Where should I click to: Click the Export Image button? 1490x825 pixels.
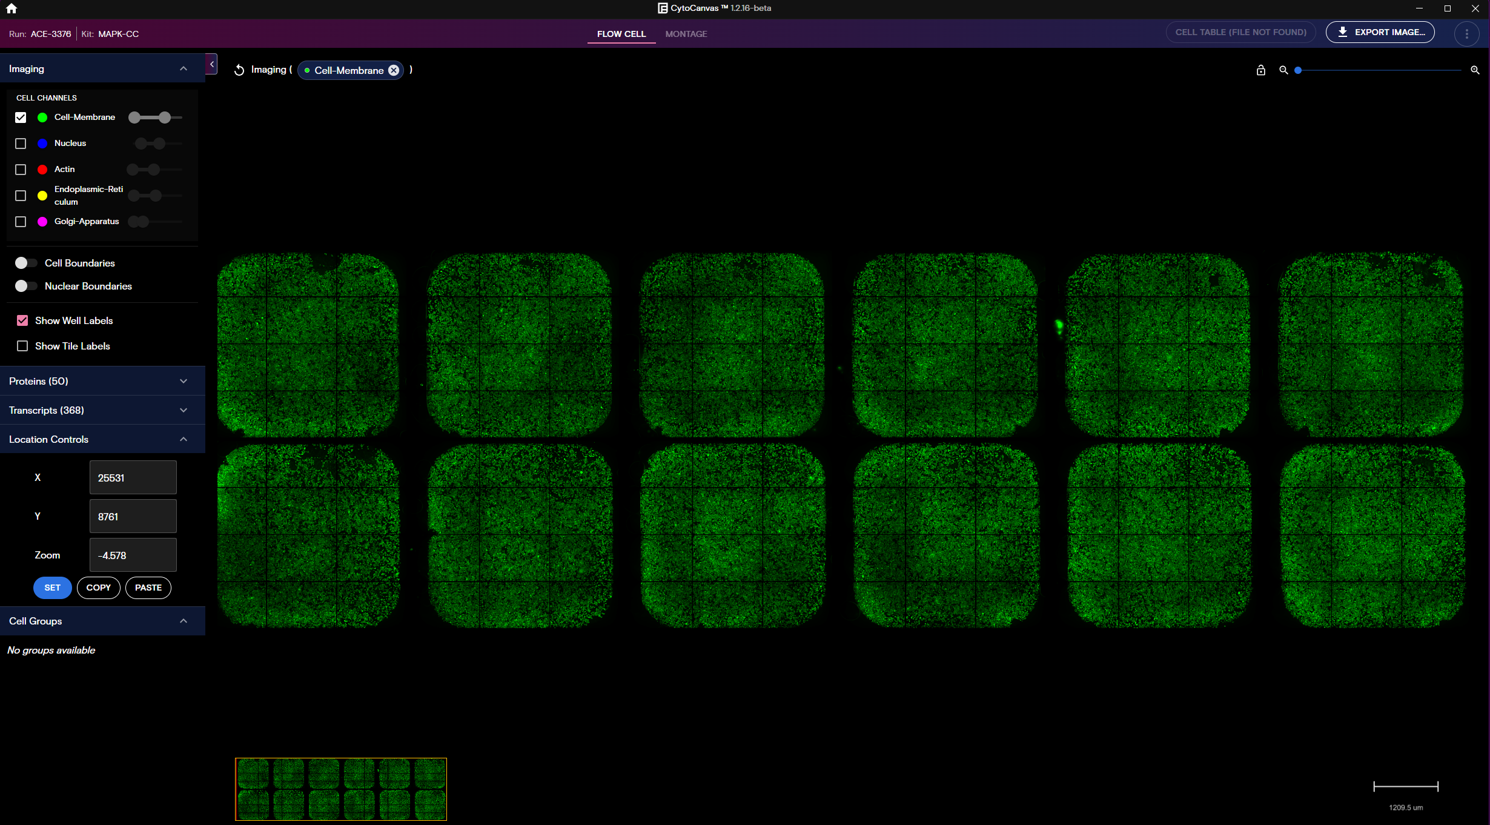pos(1380,32)
